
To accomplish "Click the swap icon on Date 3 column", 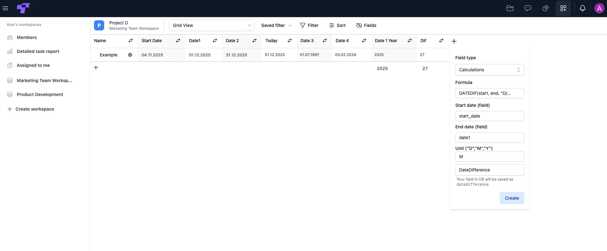I will click(325, 41).
